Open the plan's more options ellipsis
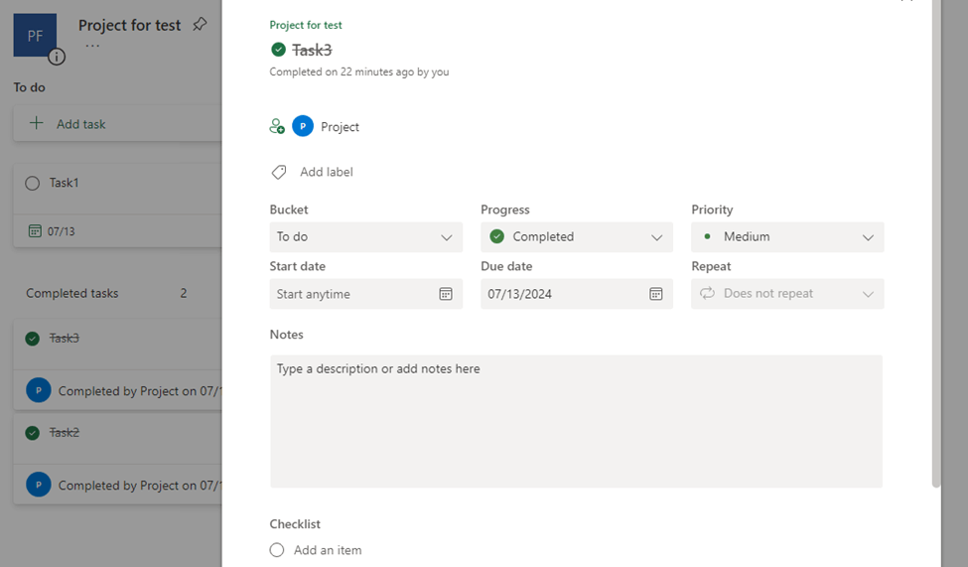This screenshot has height=567, width=968. (x=92, y=46)
